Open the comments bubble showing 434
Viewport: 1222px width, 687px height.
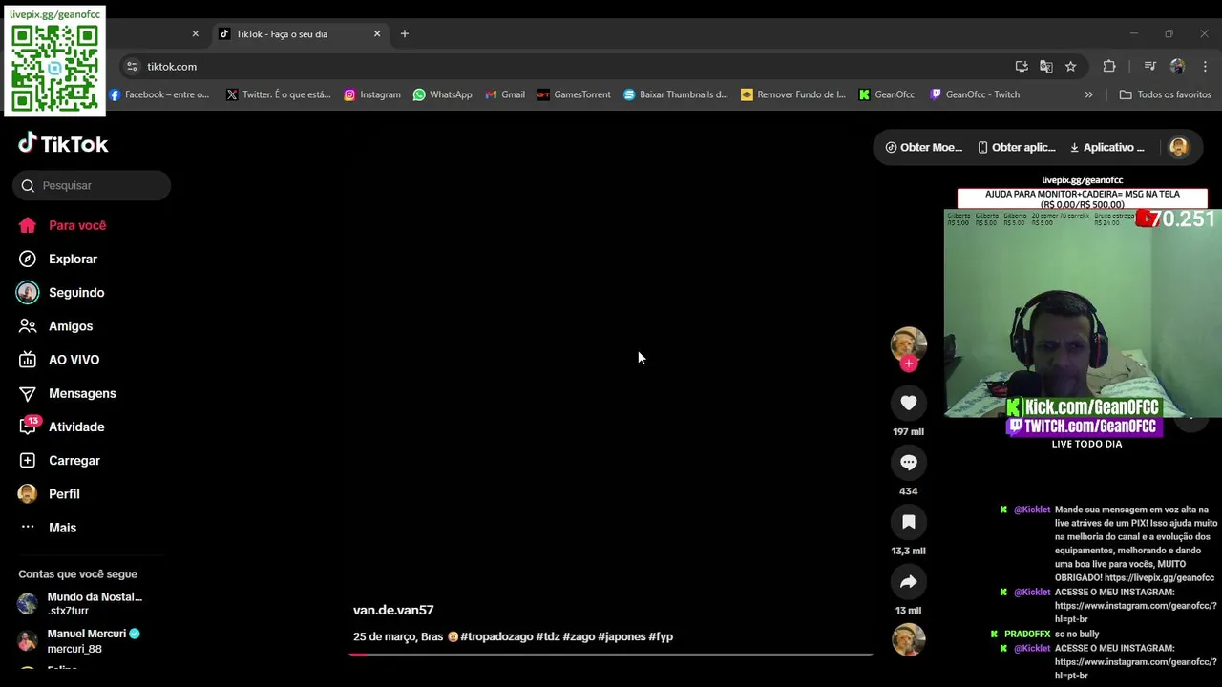point(908,463)
